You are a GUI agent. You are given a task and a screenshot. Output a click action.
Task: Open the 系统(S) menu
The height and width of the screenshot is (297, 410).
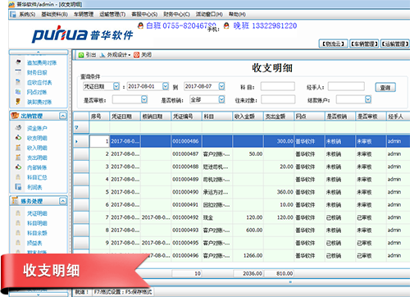[27, 14]
